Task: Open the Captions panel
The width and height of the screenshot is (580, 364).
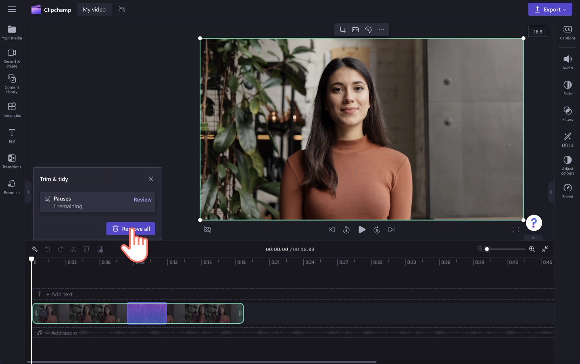Action: pos(567,33)
